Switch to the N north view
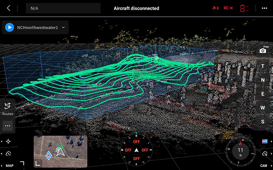Screen dimensions: 273x170 [x=263, y=80]
